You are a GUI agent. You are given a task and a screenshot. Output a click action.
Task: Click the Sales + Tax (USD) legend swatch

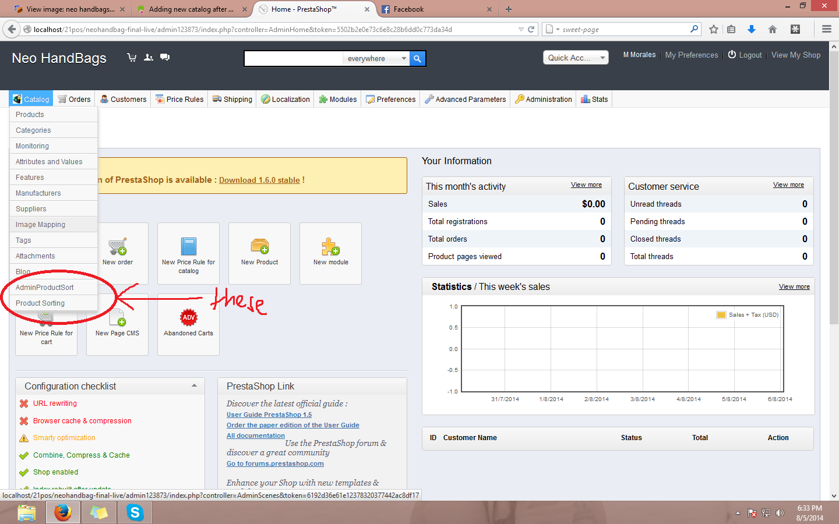(x=721, y=315)
